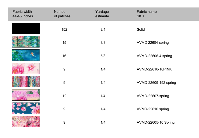Click the Yardage estimate column header

[102, 14]
